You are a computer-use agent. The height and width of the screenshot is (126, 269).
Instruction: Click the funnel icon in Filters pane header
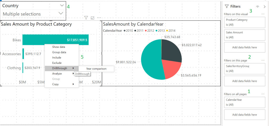(x=226, y=7)
